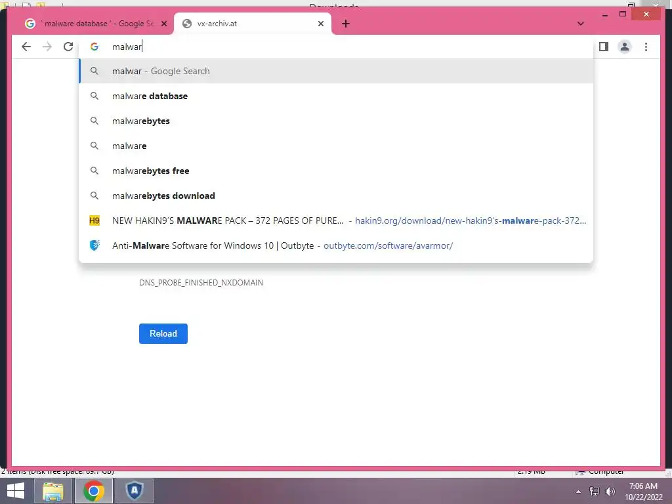Viewport: 672px width, 504px height.
Task: Open a new tab with plus button
Action: (346, 24)
